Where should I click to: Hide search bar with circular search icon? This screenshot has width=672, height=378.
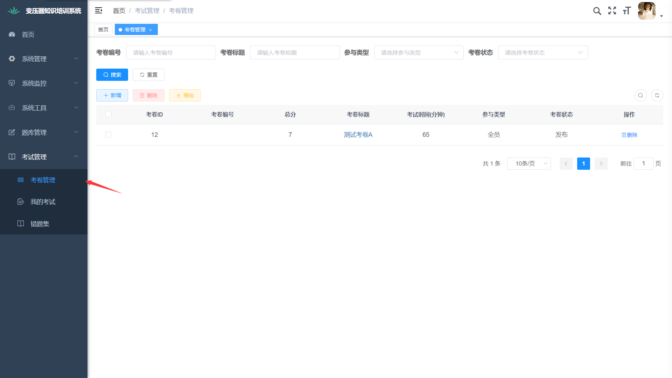click(x=640, y=95)
